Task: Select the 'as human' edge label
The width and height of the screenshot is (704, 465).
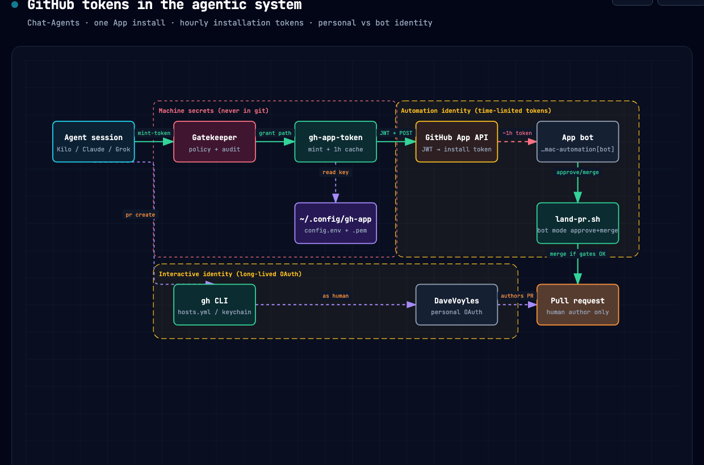Action: (x=336, y=296)
